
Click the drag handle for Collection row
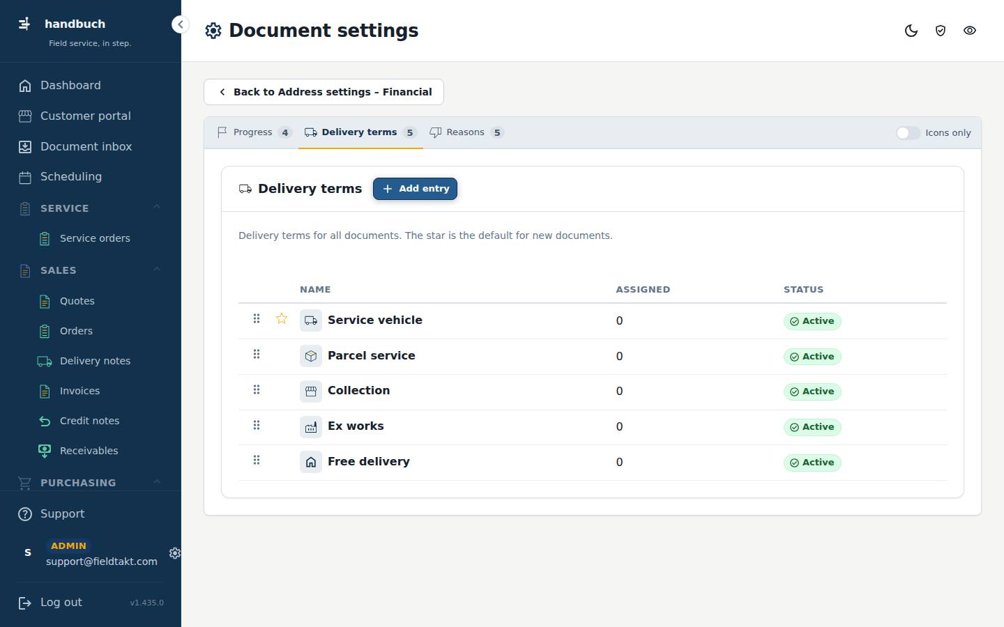click(x=257, y=389)
